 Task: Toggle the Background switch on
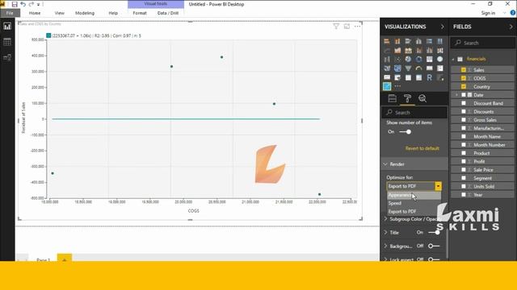pyautogui.click(x=434, y=246)
